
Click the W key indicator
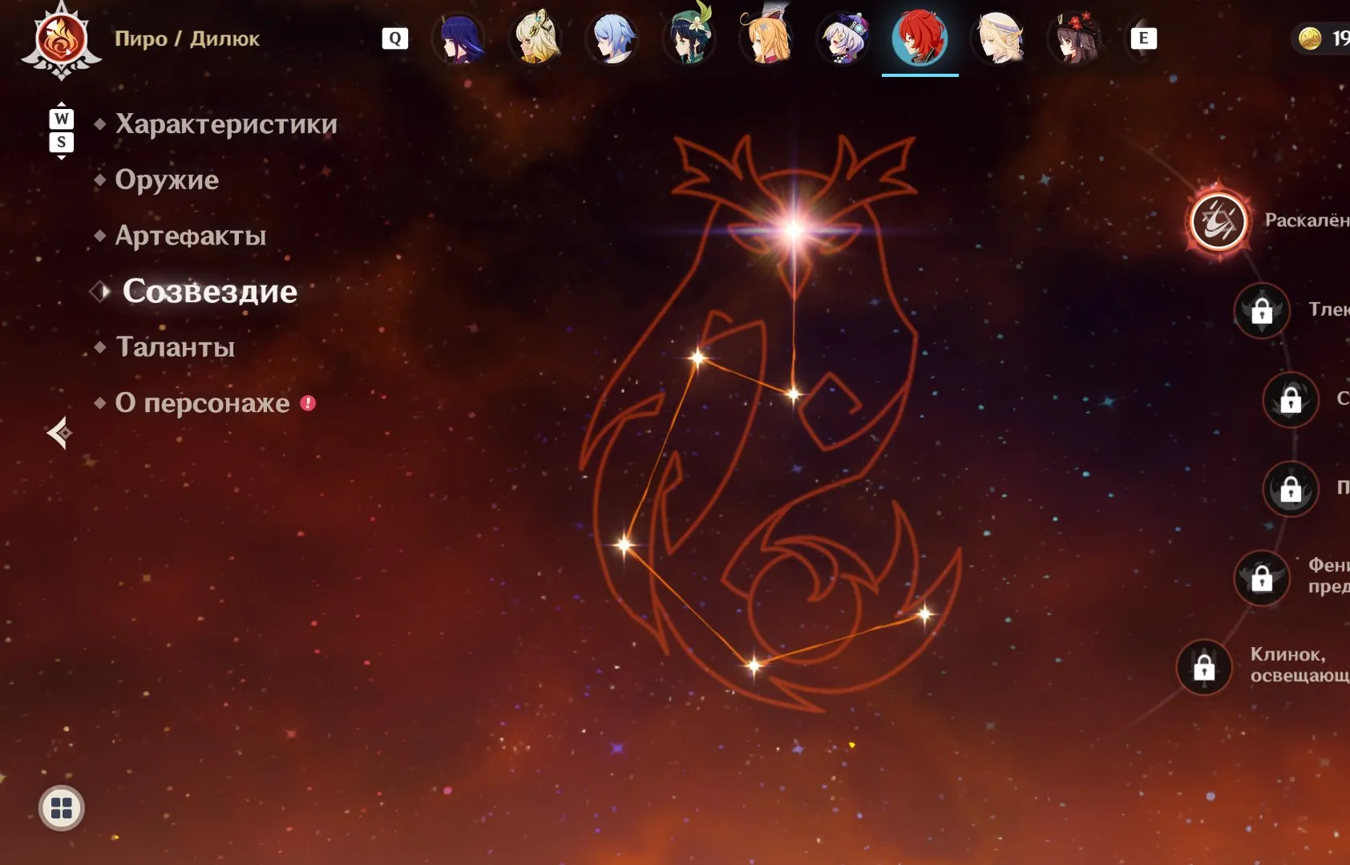[62, 119]
